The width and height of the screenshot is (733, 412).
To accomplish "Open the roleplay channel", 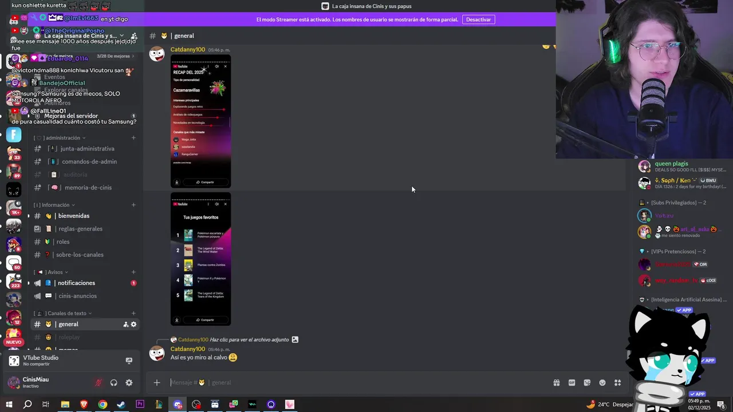I will point(85,337).
